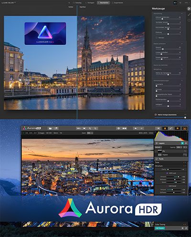Screen dimensions: 191x237
Task: Toggle the HDR Look checkbox in Aurora
Action: (x=167, y=173)
